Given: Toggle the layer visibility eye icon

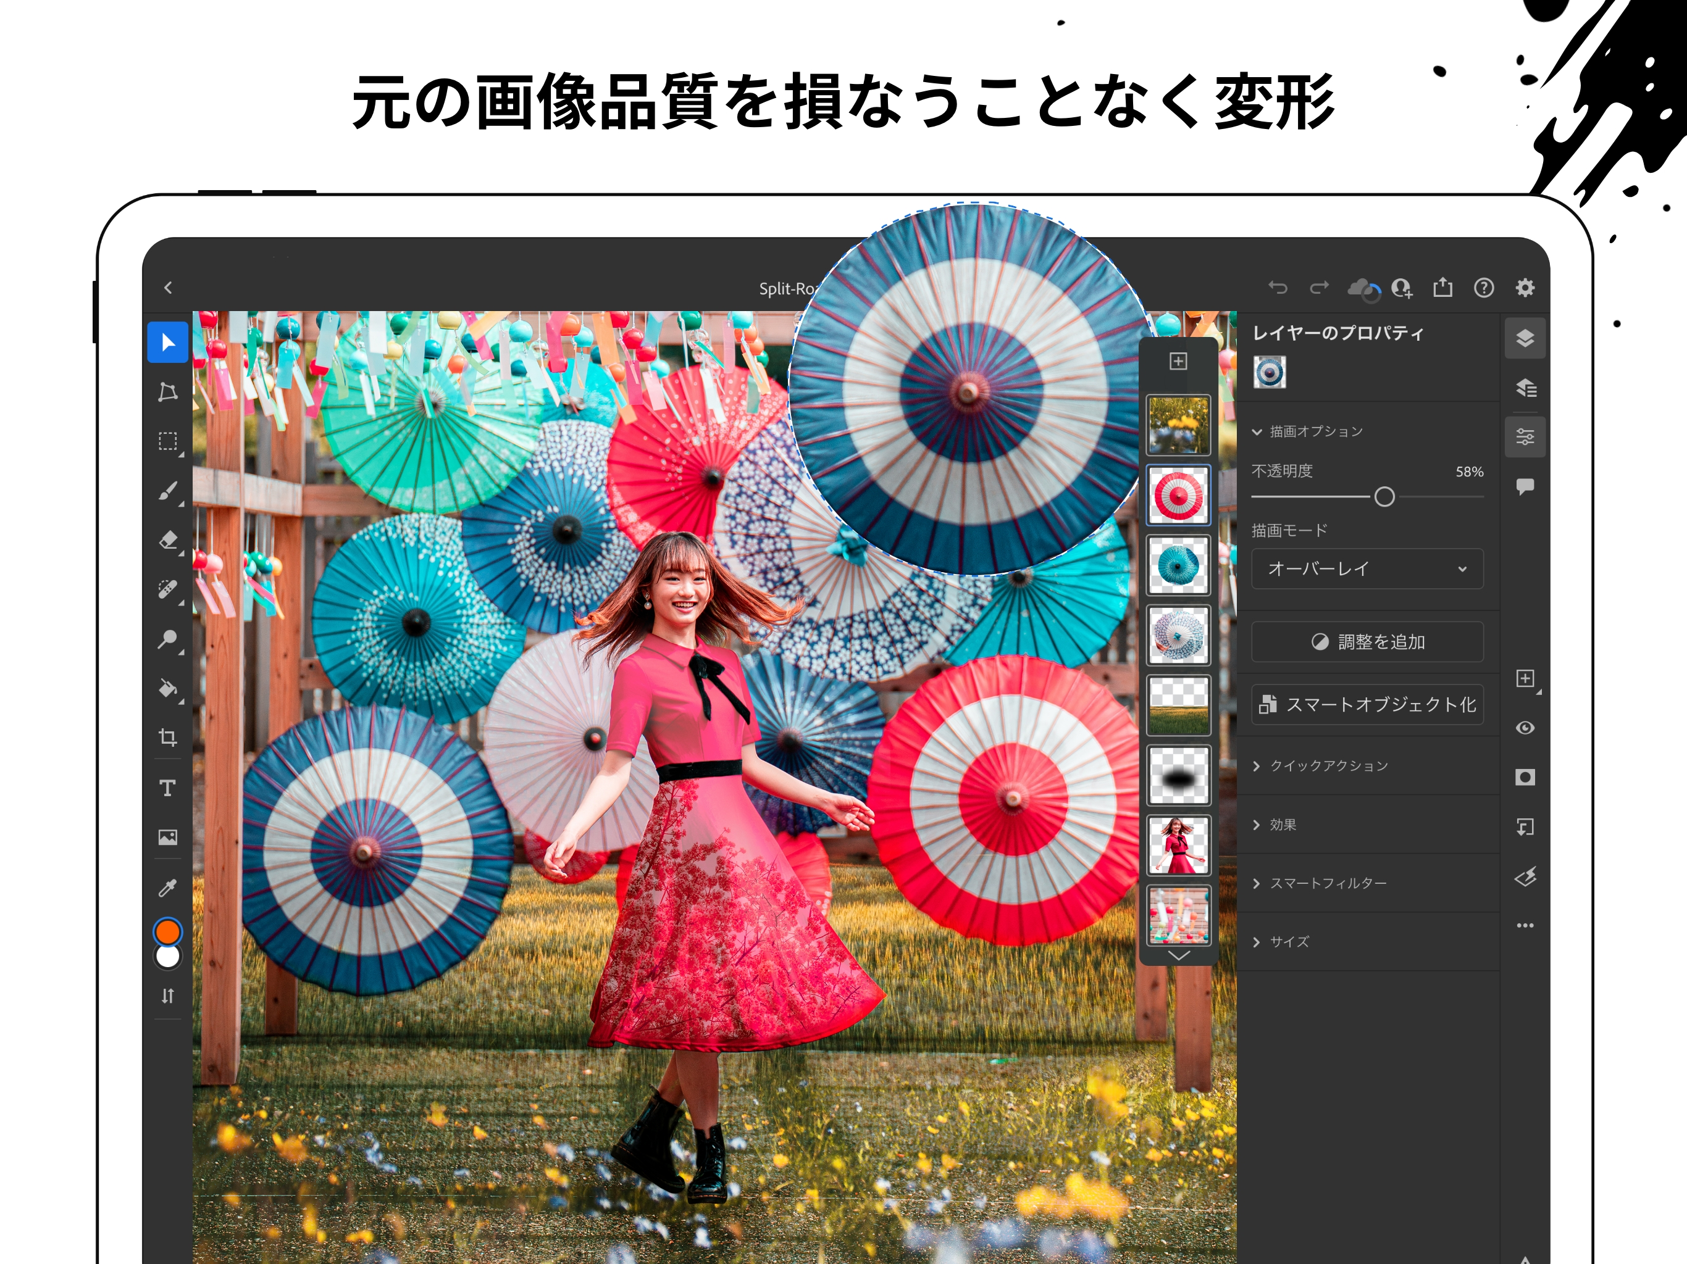Looking at the screenshot, I should tap(1525, 729).
